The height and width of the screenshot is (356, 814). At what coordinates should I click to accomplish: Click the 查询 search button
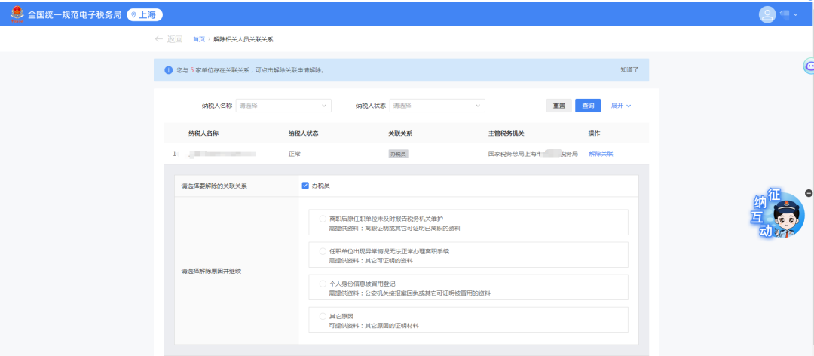[588, 106]
